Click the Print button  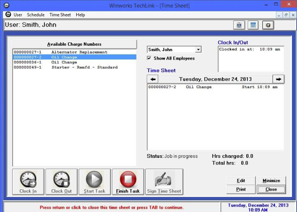pos(241,189)
